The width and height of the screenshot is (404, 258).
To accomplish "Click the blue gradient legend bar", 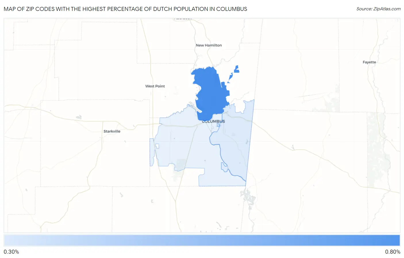I will point(202,240).
